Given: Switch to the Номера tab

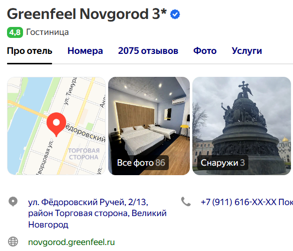Looking at the screenshot, I should click(85, 51).
